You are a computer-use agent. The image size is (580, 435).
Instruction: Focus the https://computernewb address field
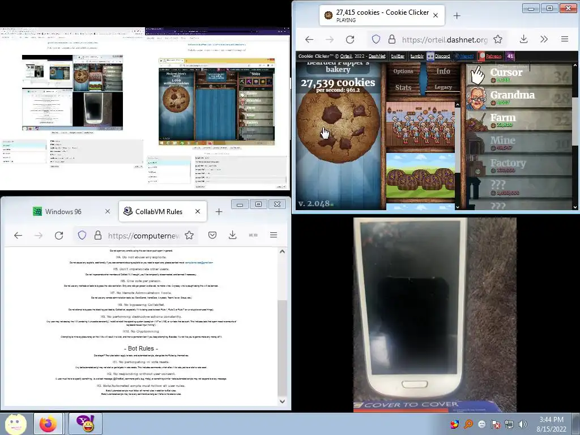pyautogui.click(x=143, y=235)
